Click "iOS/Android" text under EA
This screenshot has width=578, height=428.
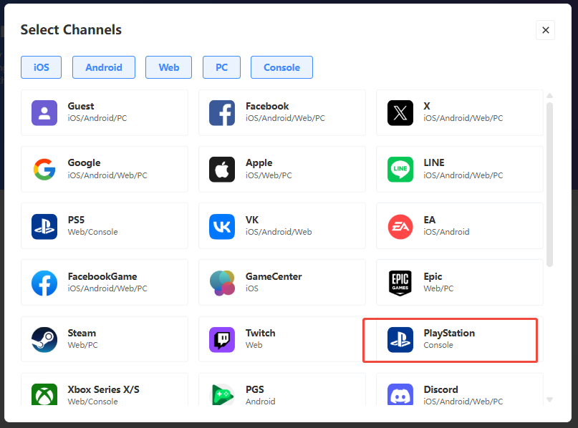click(446, 232)
